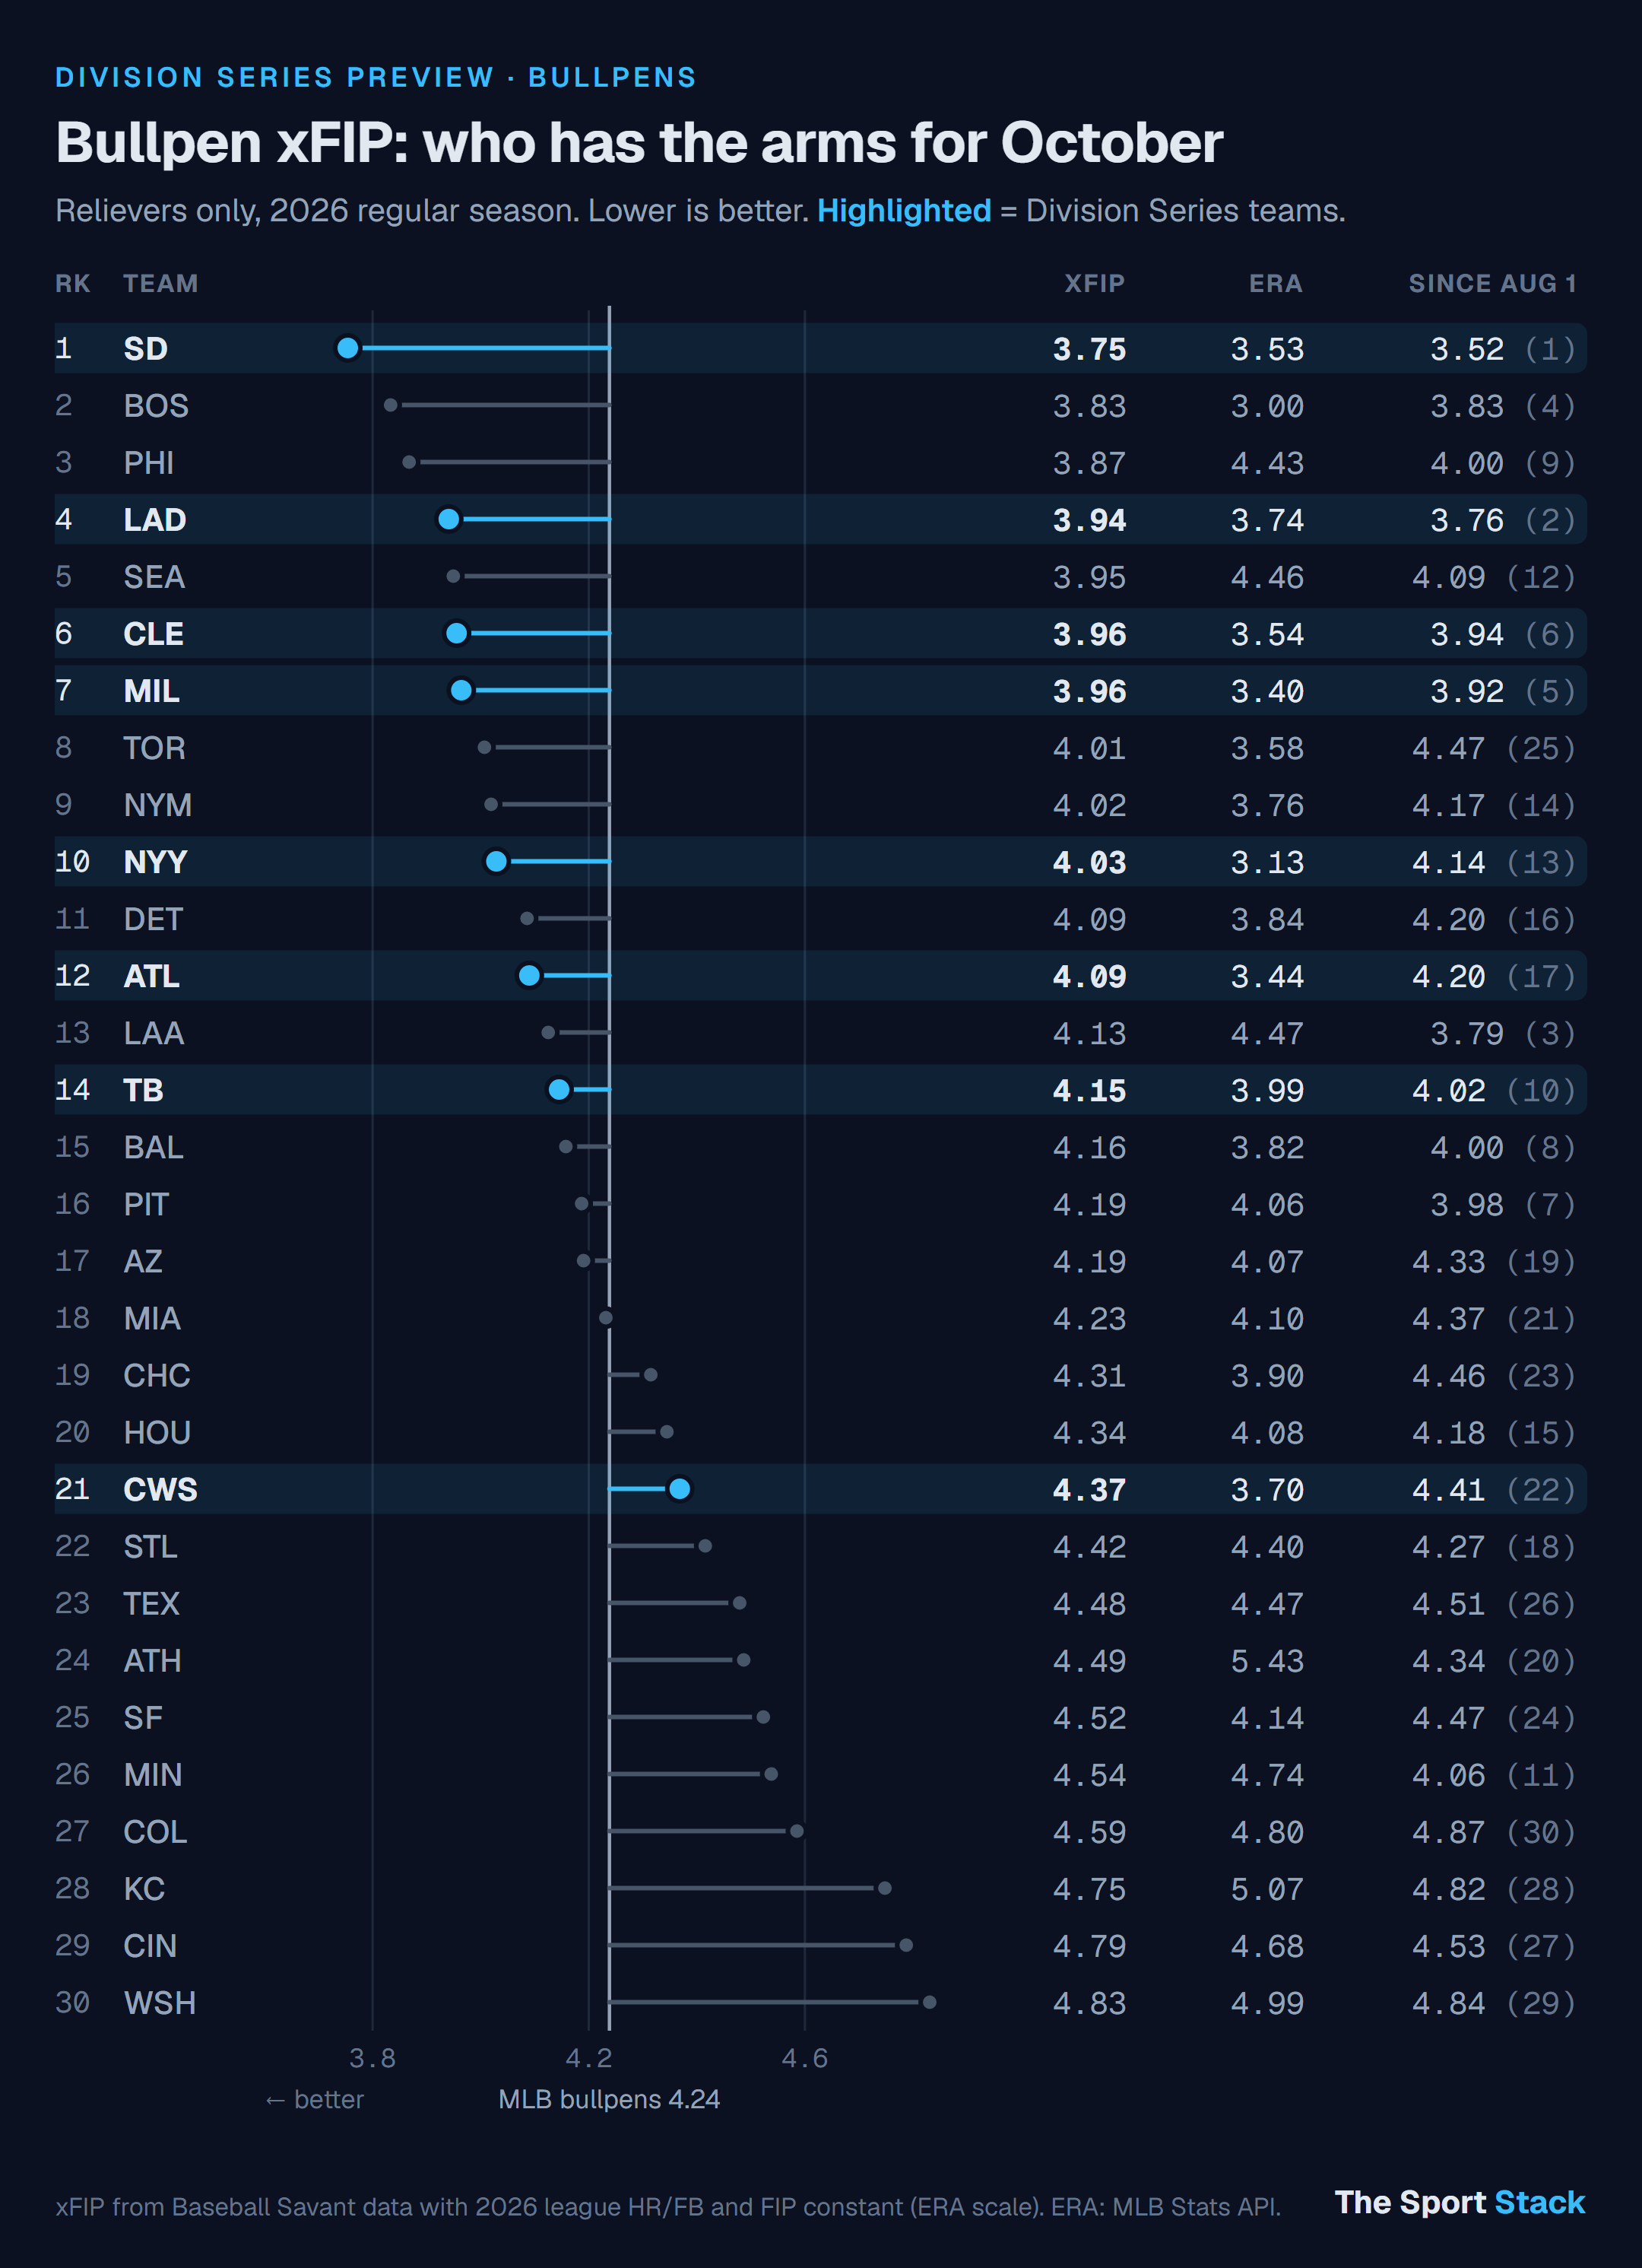
Task: Click the XFIP column header
Action: [1095, 284]
